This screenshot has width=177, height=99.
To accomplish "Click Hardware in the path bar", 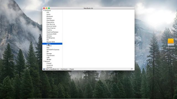I will point(64,69).
